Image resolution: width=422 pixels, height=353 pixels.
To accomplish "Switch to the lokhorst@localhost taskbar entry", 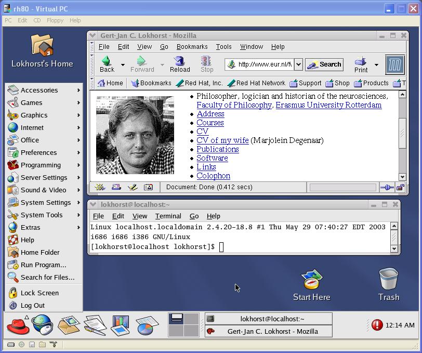I will pyautogui.click(x=269, y=319).
